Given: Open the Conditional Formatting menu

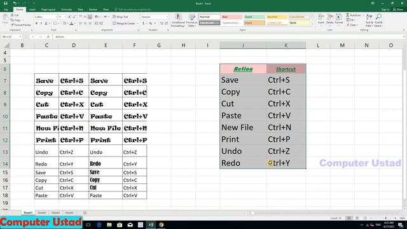Looking at the screenshot, I should [178, 20].
